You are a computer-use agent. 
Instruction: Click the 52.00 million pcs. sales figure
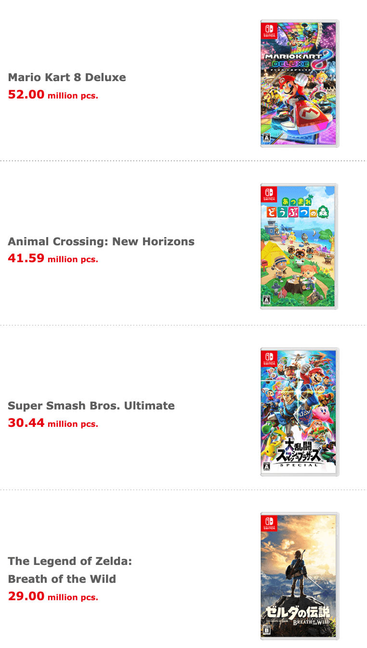pos(53,95)
